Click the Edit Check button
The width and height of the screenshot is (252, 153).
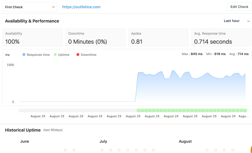[x=239, y=7]
